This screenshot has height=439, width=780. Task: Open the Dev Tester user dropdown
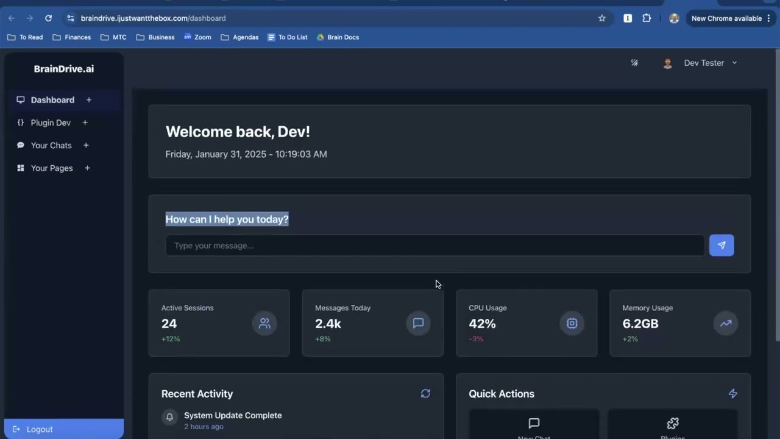tap(710, 63)
